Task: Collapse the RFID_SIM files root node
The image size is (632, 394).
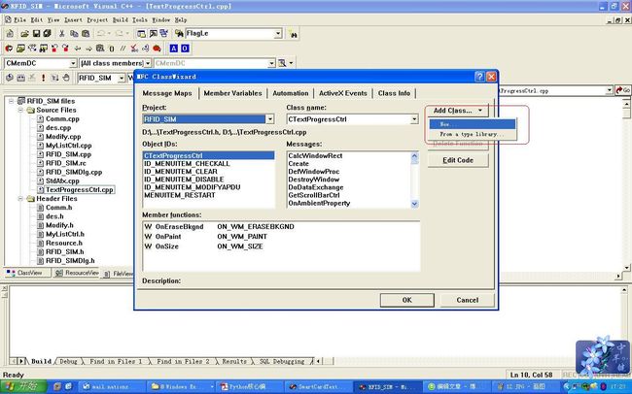Action: coord(12,101)
